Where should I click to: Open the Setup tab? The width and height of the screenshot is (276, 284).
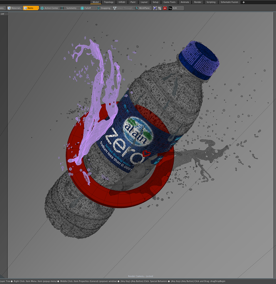[155, 2]
